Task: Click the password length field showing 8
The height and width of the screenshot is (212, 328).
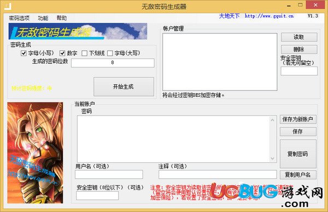Action: click(113, 63)
